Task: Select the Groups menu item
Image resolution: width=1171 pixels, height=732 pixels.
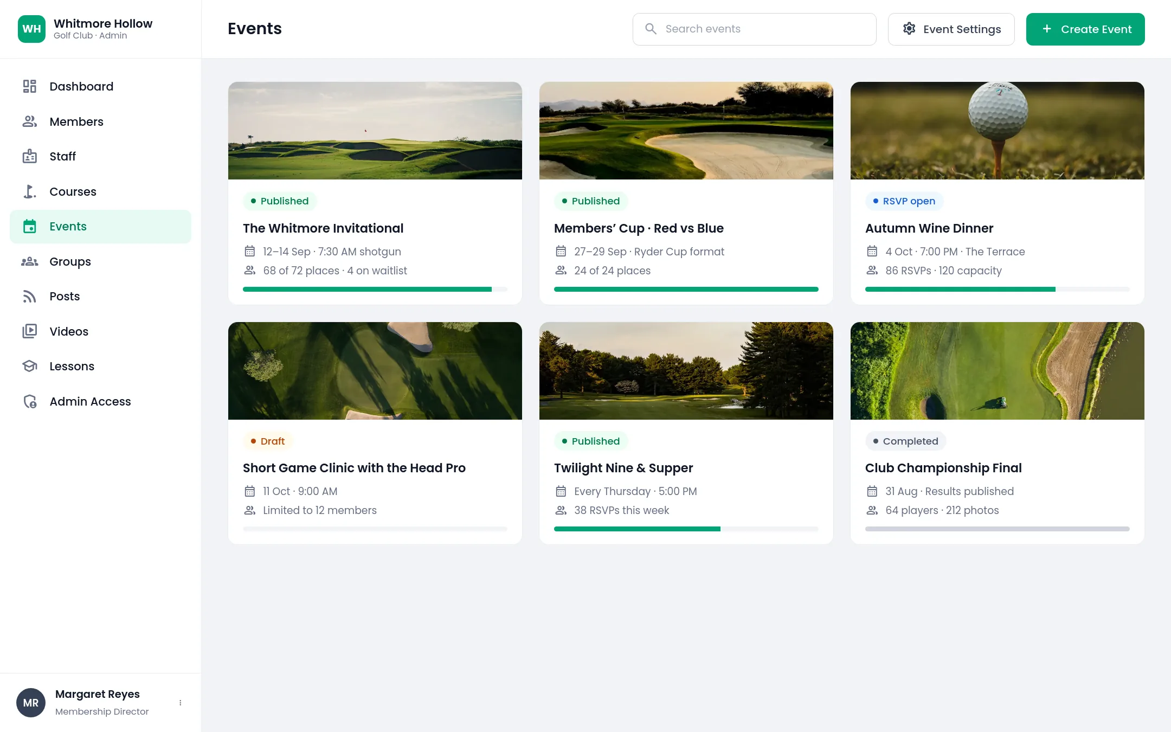Action: [x=100, y=261]
